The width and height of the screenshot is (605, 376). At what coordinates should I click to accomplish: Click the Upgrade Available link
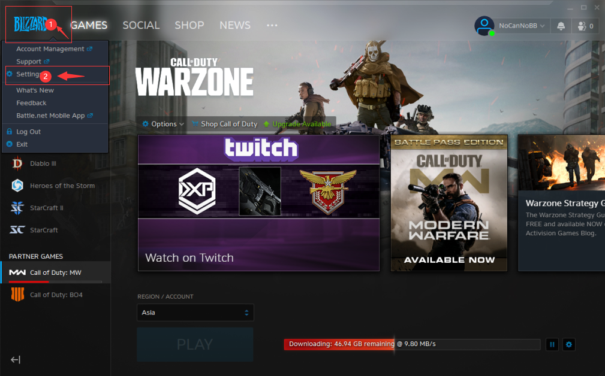pos(301,124)
